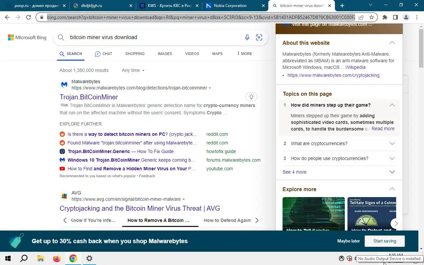Toggle the browser side panel icon
Viewport: 424px width, 265px height.
(x=396, y=17)
